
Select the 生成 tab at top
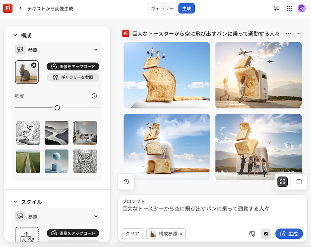click(x=187, y=9)
